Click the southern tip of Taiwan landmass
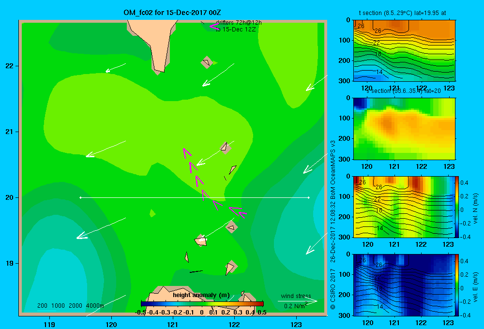Image resolution: width=484 pixels, height=329 pixels. point(160,71)
